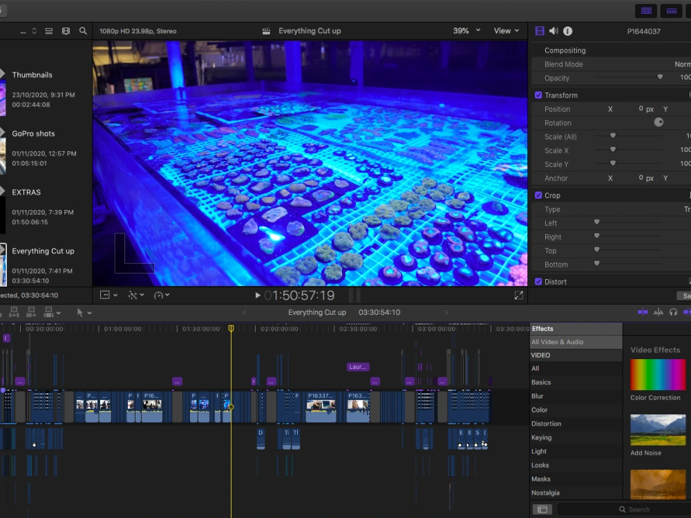The image size is (691, 518).
Task: Select the Blur effects category
Action: pyautogui.click(x=576, y=396)
